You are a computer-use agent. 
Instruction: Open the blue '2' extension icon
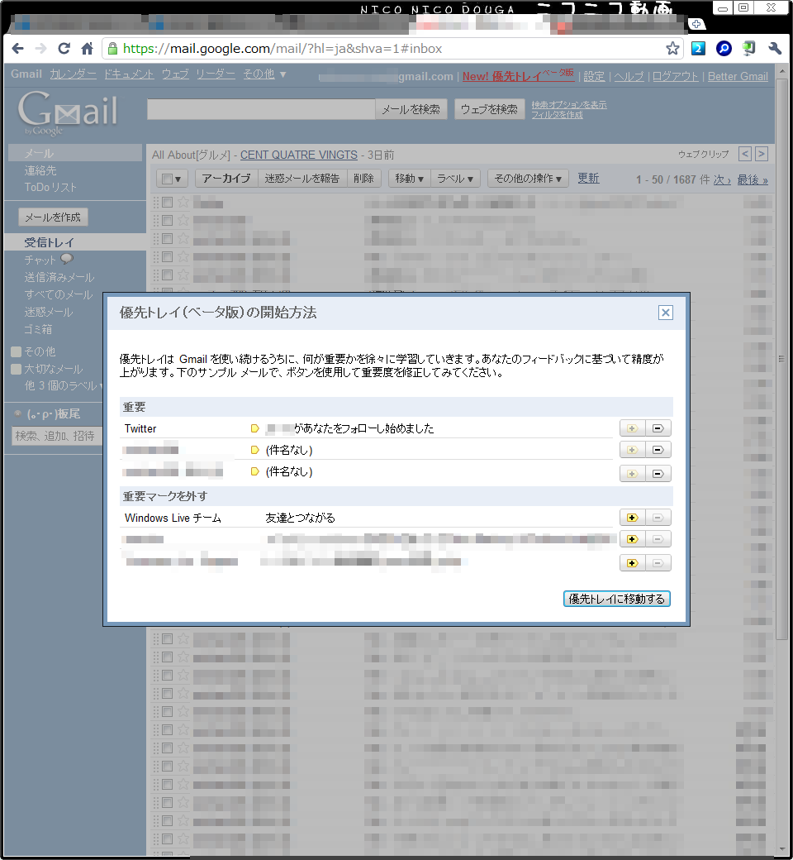point(698,48)
